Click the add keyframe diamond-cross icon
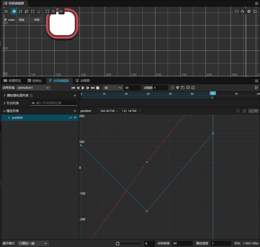Screen dimensions: 260x247 click(x=178, y=87)
